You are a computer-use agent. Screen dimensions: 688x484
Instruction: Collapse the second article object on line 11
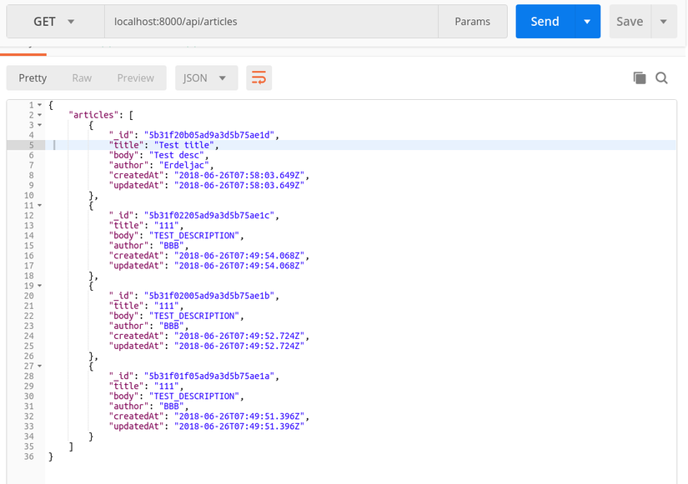click(x=39, y=205)
